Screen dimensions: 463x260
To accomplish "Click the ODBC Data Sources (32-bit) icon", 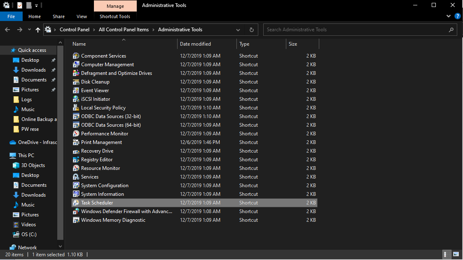I will point(76,116).
